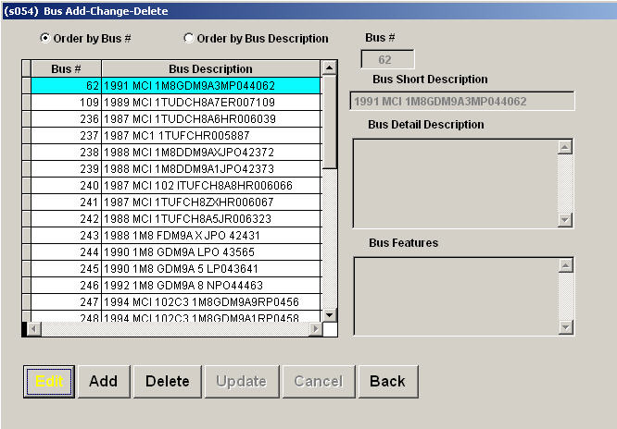
Task: Click the row selector beside bus 240
Action: [x=26, y=186]
